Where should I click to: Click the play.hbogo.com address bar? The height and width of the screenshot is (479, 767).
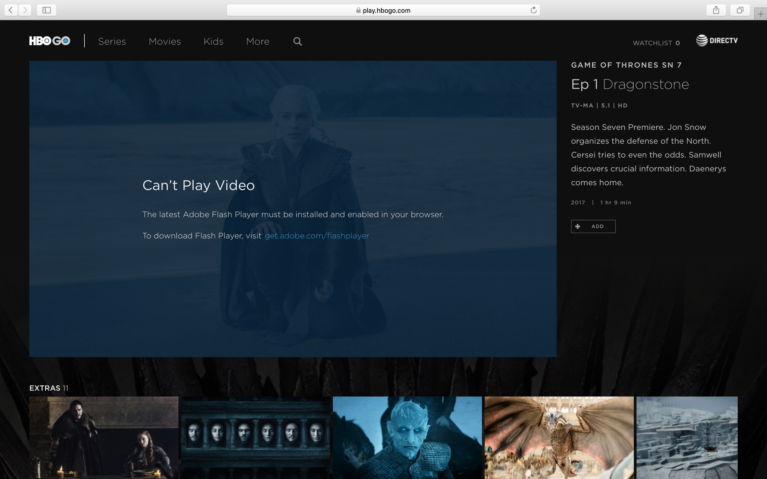click(383, 10)
